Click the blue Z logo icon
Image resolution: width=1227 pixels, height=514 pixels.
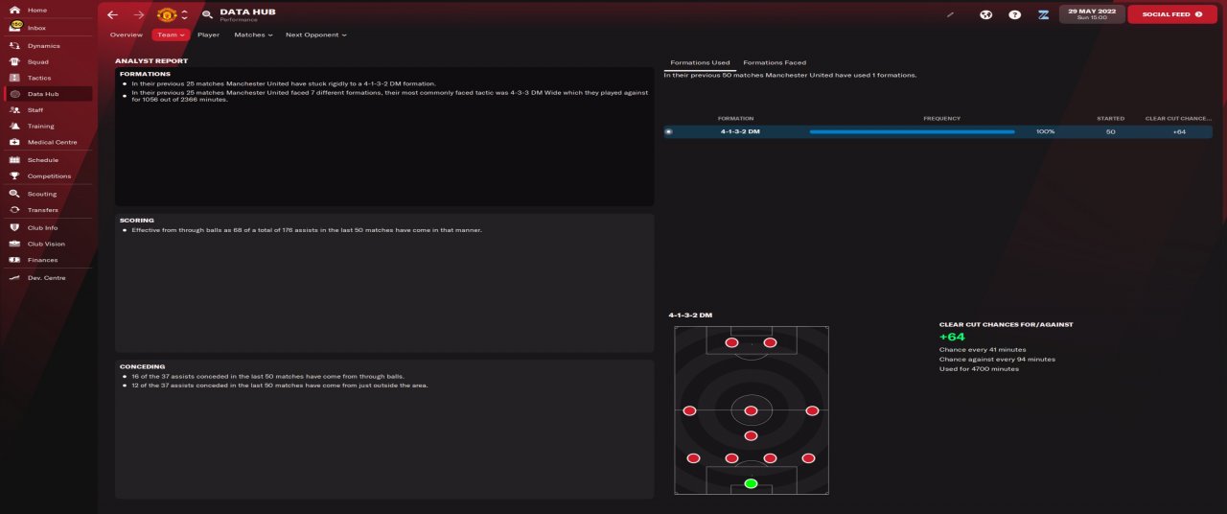coord(1043,14)
